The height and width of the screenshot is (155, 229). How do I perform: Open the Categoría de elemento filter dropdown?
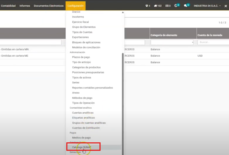(x=172, y=42)
